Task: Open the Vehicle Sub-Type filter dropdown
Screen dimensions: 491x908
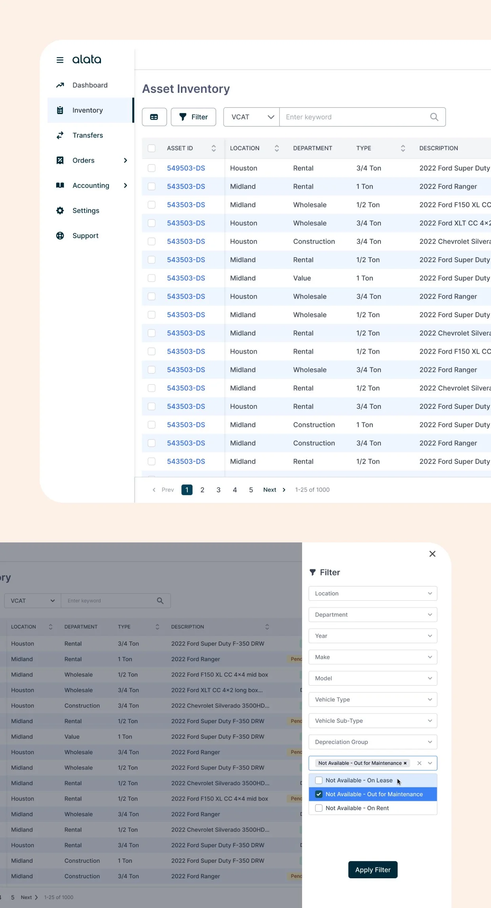Action: [x=373, y=721]
